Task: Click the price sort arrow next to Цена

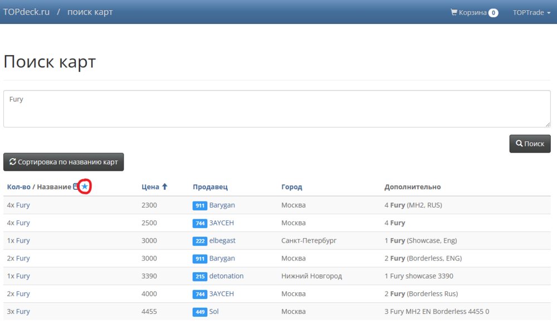Action: pos(164,187)
